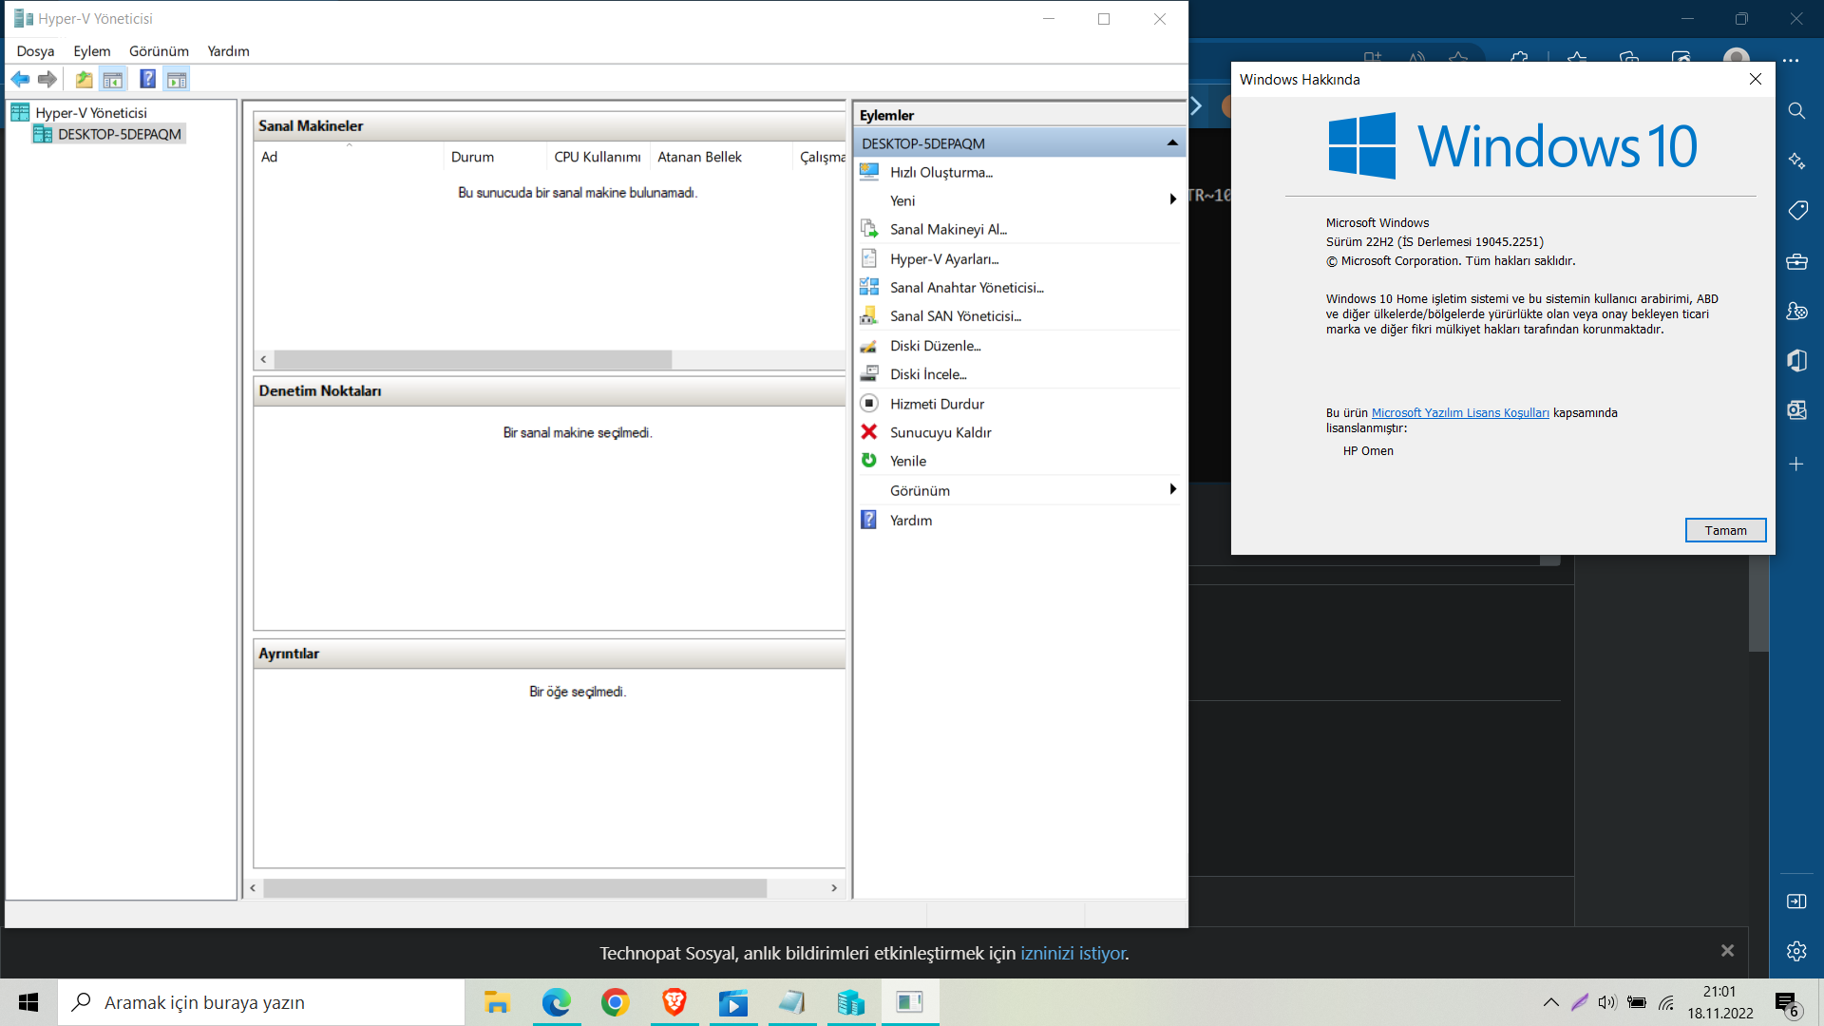Click the green Yenile refresh icon
The image size is (1824, 1026).
click(868, 461)
